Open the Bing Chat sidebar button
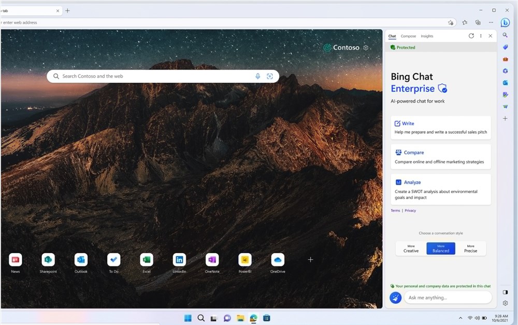This screenshot has width=518, height=325. 505,22
